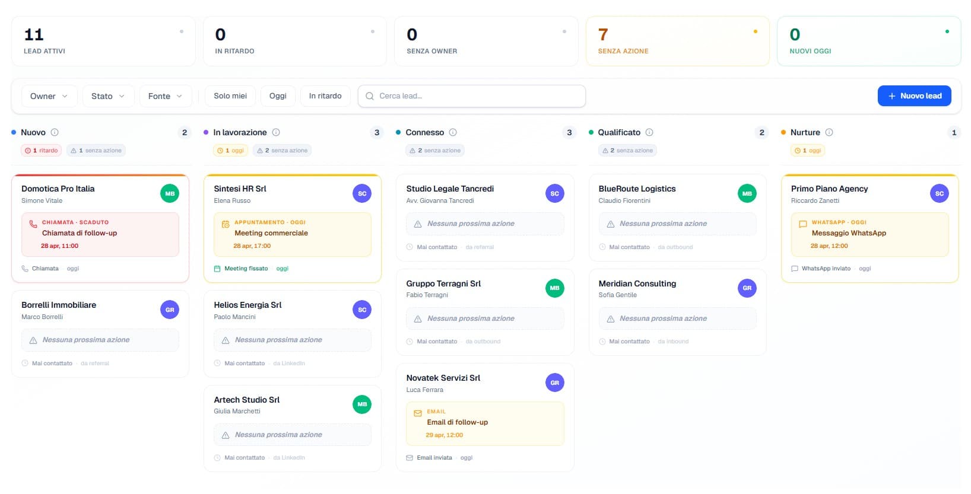
Task: Open the Fonte filter dropdown
Action: tap(166, 95)
